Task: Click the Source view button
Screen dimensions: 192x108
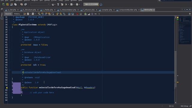Action: coord(8,14)
